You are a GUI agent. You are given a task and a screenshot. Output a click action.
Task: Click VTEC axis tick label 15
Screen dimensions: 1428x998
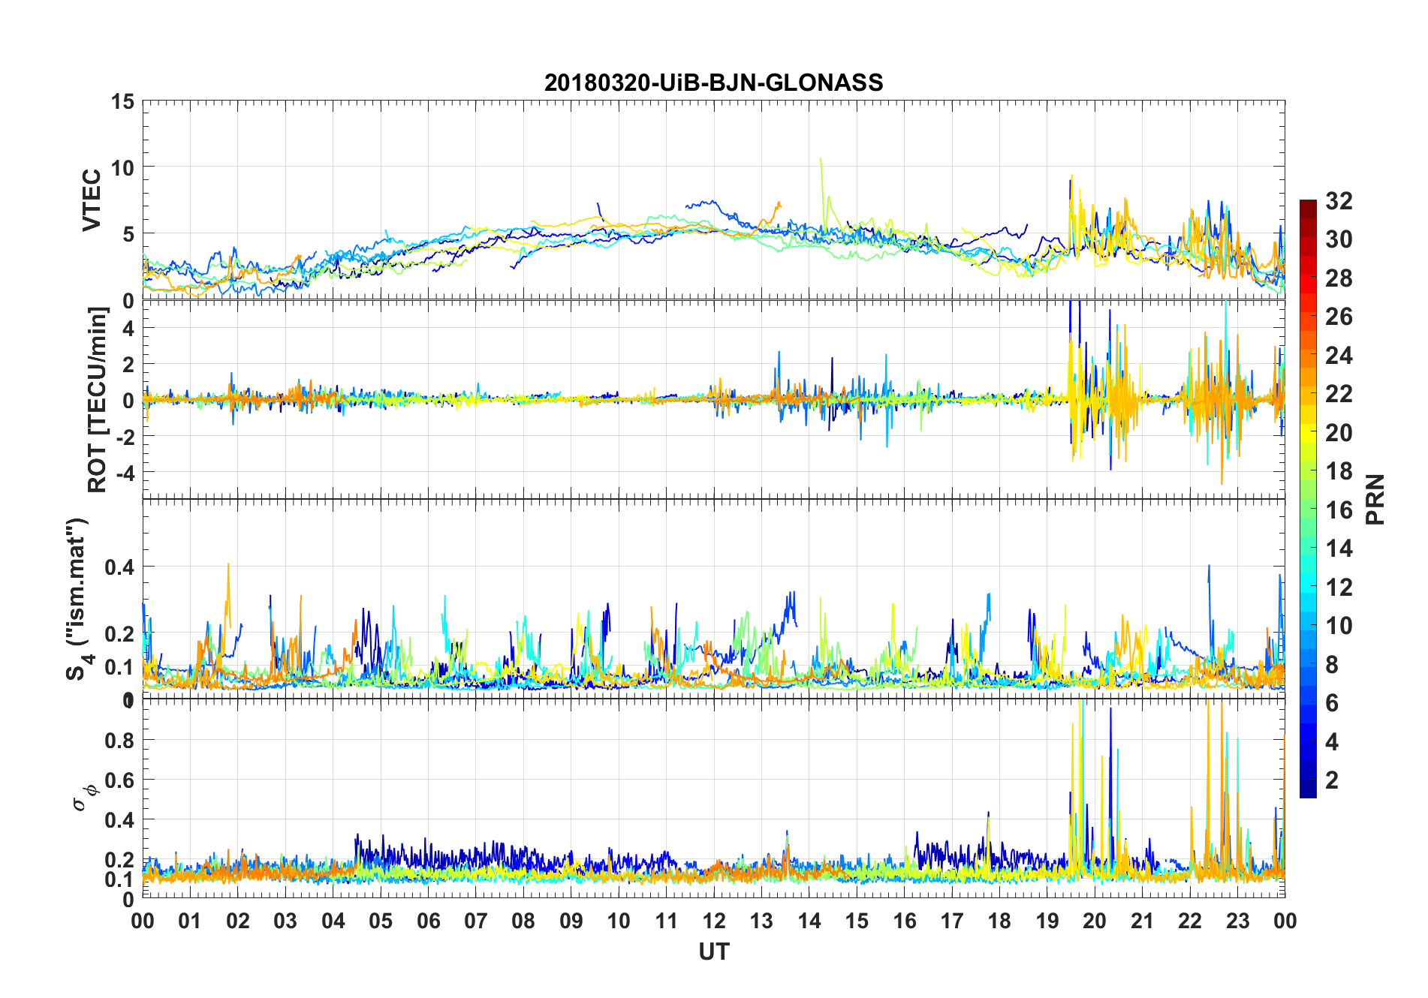tap(122, 101)
